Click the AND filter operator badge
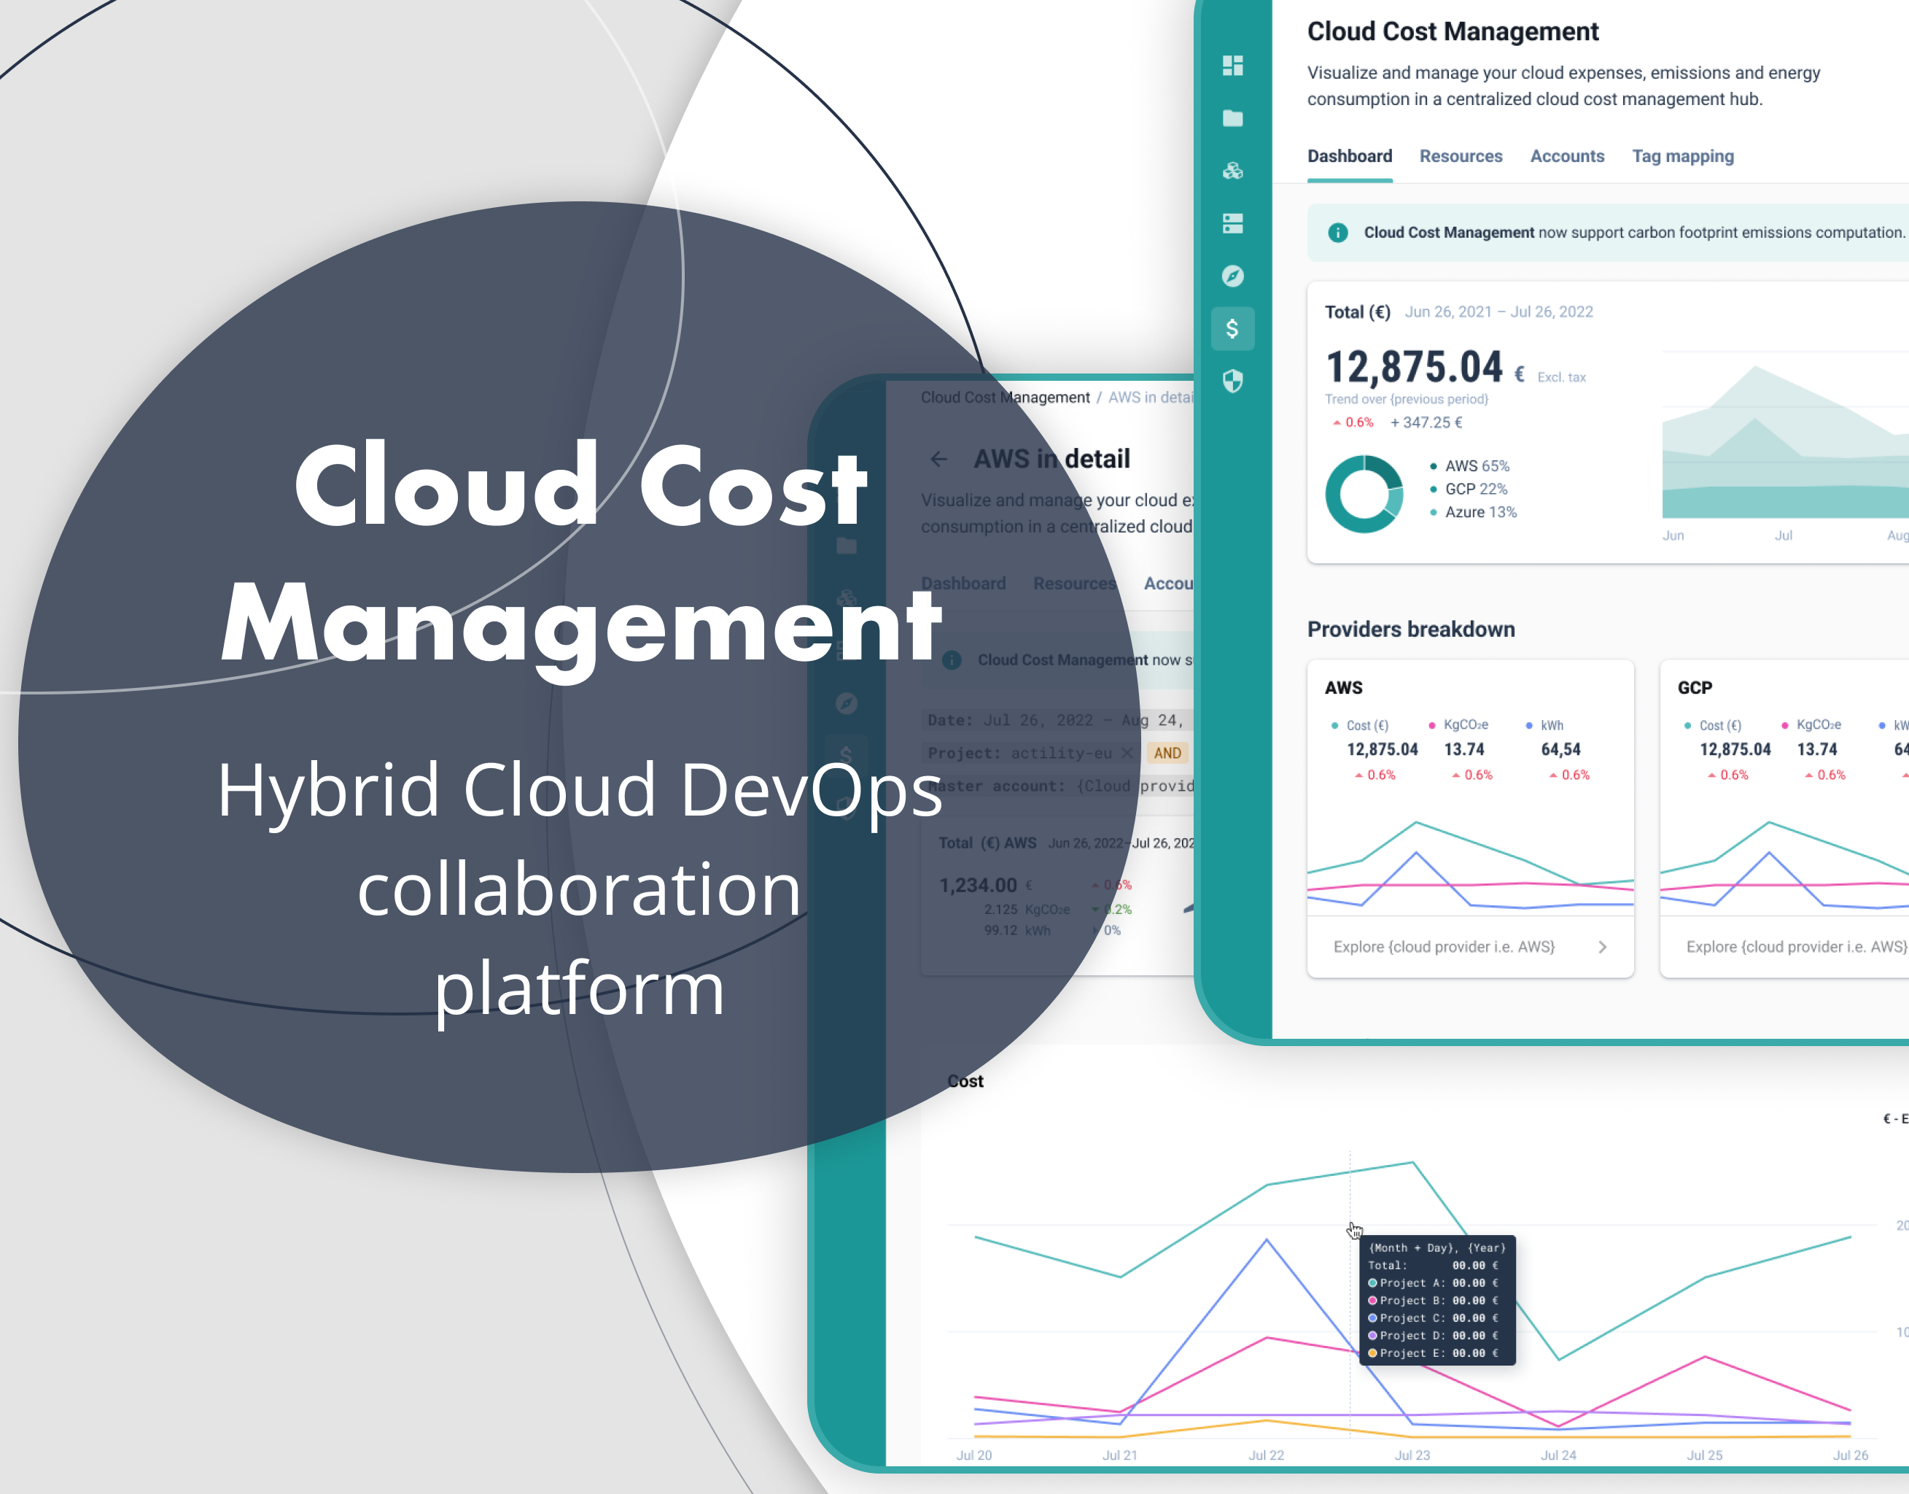 (1167, 753)
